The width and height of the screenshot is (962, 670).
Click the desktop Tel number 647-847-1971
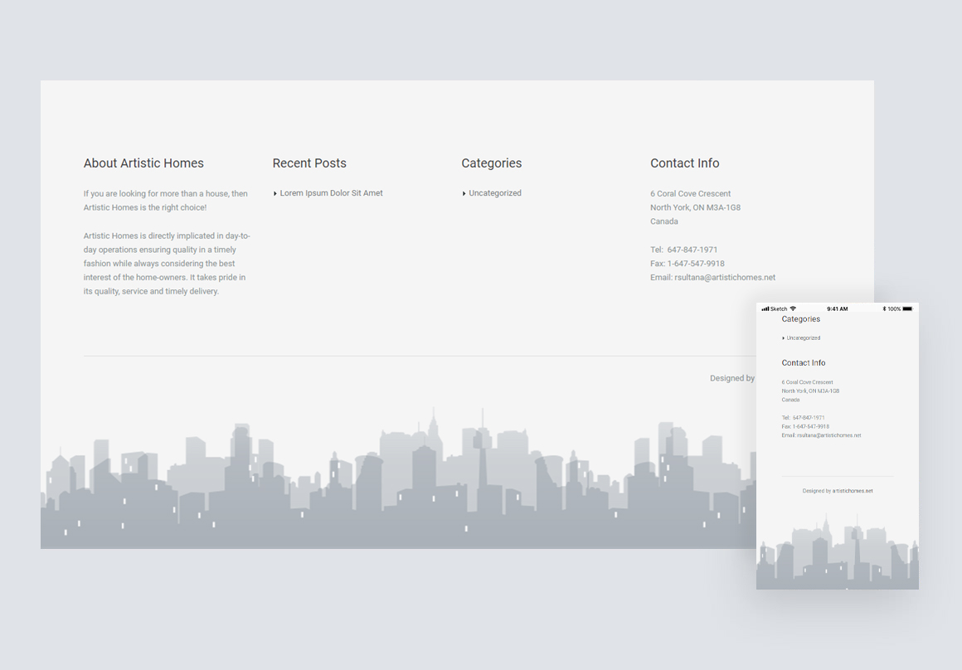click(692, 250)
